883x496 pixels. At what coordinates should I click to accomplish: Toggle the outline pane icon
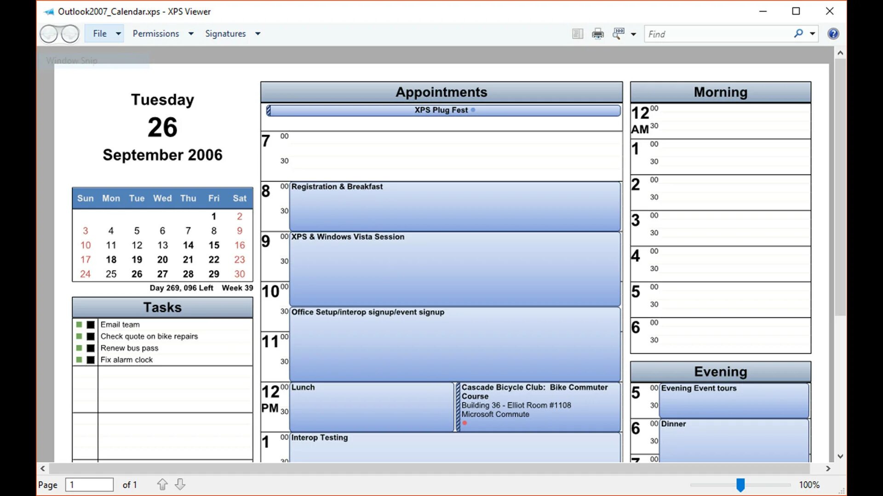tap(578, 34)
